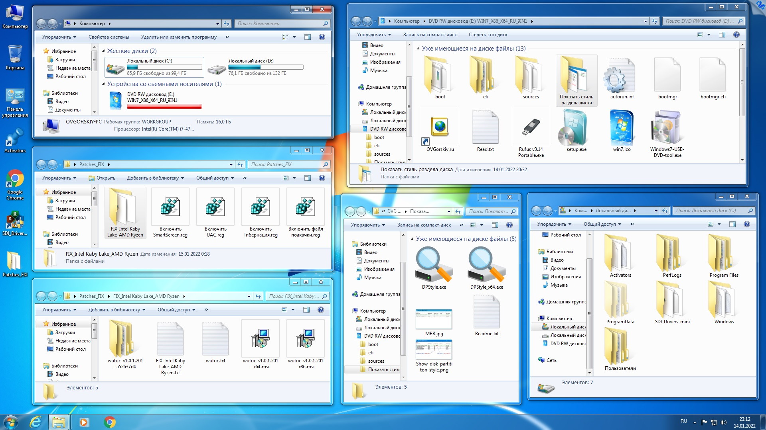Select the DPStyle_x64.exe icon
This screenshot has height=430, width=766.
(x=486, y=265)
